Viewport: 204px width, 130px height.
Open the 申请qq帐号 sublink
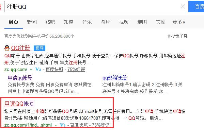(x=20, y=78)
